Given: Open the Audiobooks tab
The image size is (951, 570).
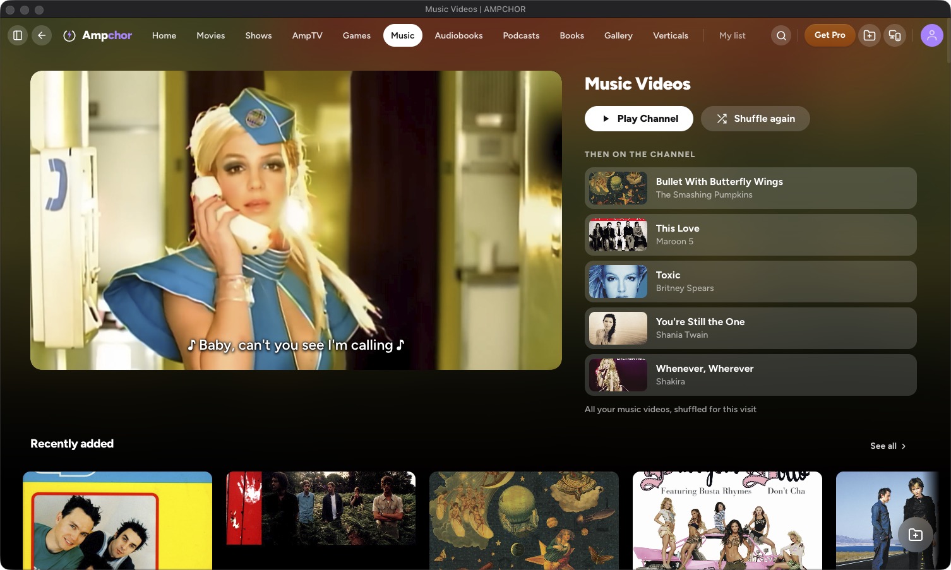Looking at the screenshot, I should pyautogui.click(x=459, y=35).
